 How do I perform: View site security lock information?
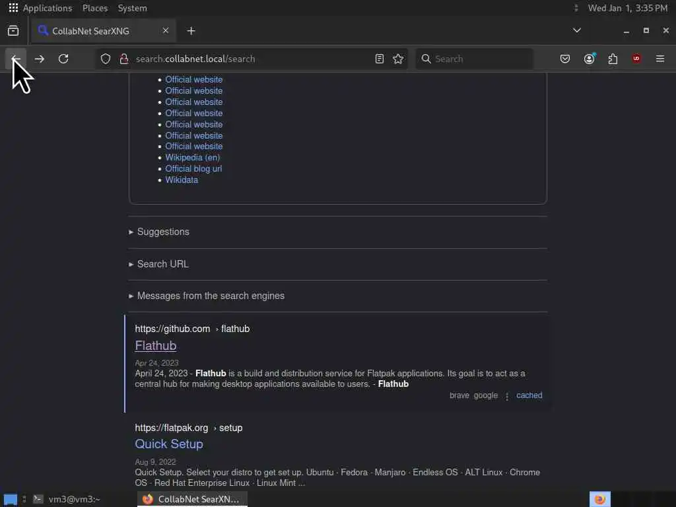124,59
